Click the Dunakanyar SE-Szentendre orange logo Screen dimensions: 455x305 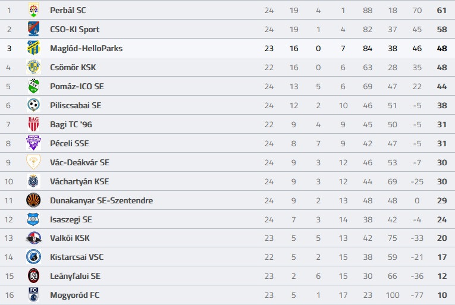click(33, 200)
